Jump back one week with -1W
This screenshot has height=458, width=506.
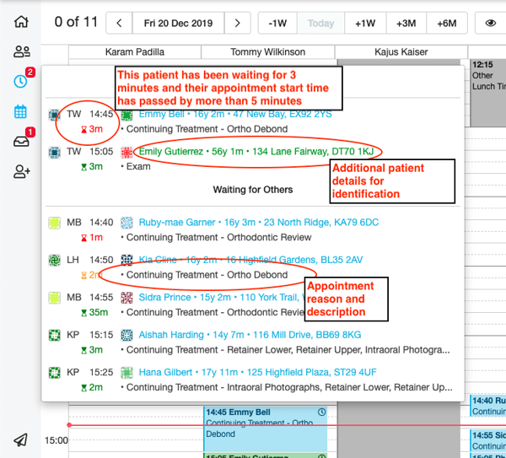pyautogui.click(x=278, y=23)
